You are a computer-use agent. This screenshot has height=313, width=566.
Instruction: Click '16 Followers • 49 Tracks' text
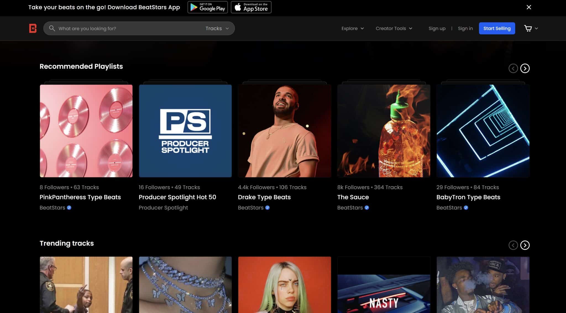(169, 187)
